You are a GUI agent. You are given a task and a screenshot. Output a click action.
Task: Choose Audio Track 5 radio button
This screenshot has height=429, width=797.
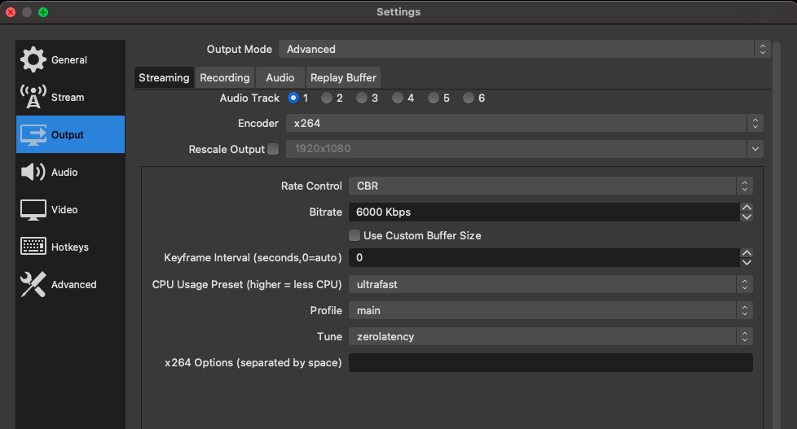[x=433, y=98]
